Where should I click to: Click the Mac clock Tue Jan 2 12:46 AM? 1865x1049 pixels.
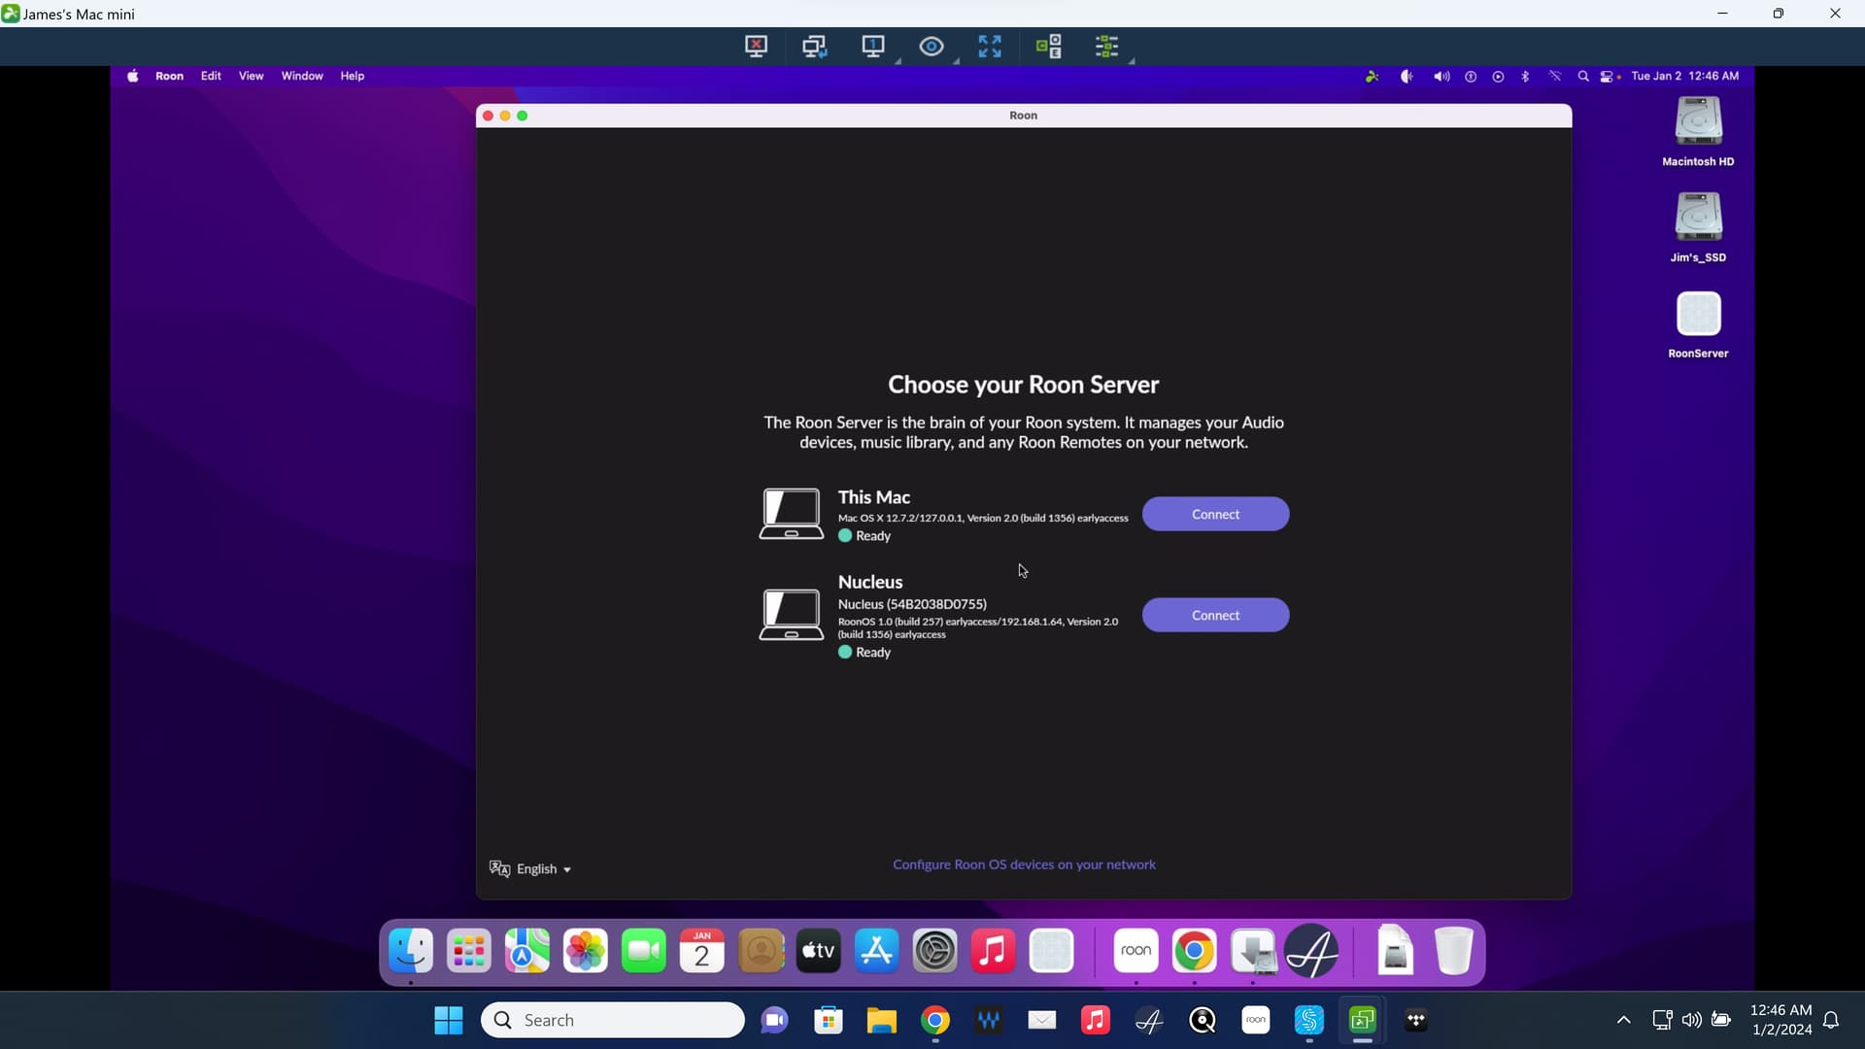coord(1685,76)
